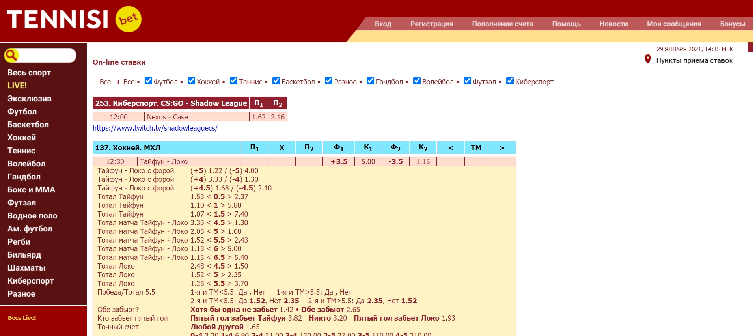
Task: Toggle the Разное checkbox
Action: coord(328,81)
